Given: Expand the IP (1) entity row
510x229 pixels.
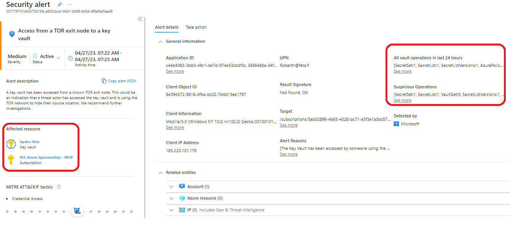Looking at the screenshot, I should (x=172, y=210).
